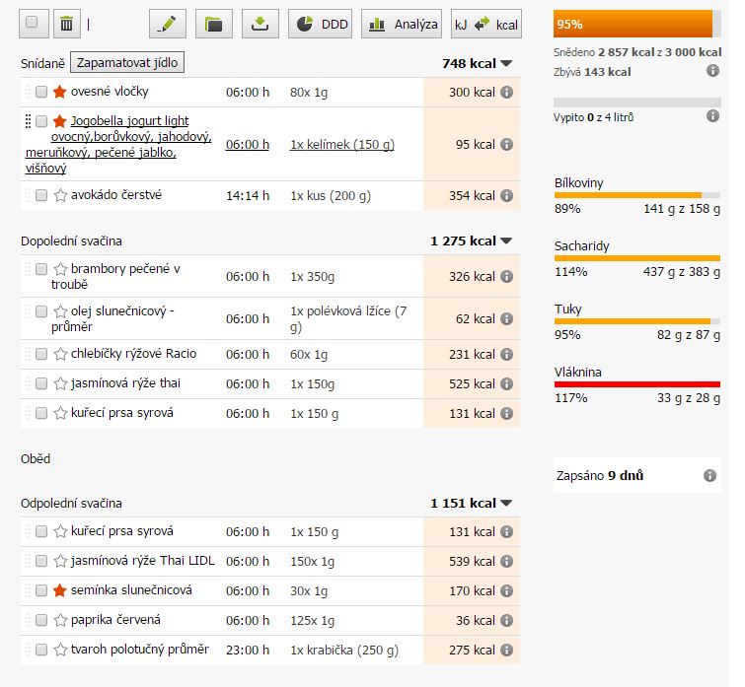Viewport: 745px width, 687px height.
Task: Click 1x krabička (250 g) amount
Action: click(x=344, y=650)
